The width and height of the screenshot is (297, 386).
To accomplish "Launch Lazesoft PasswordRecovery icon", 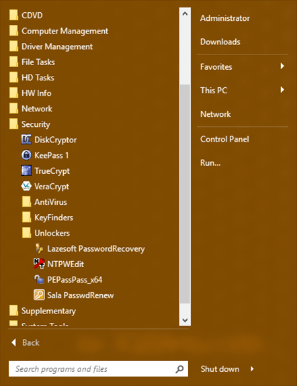I will (39, 248).
